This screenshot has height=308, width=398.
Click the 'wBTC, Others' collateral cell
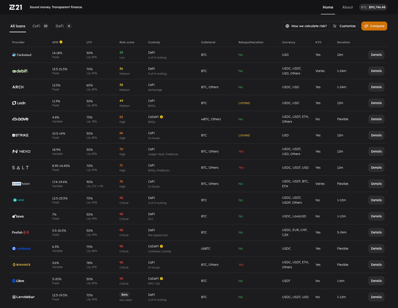[211, 119]
